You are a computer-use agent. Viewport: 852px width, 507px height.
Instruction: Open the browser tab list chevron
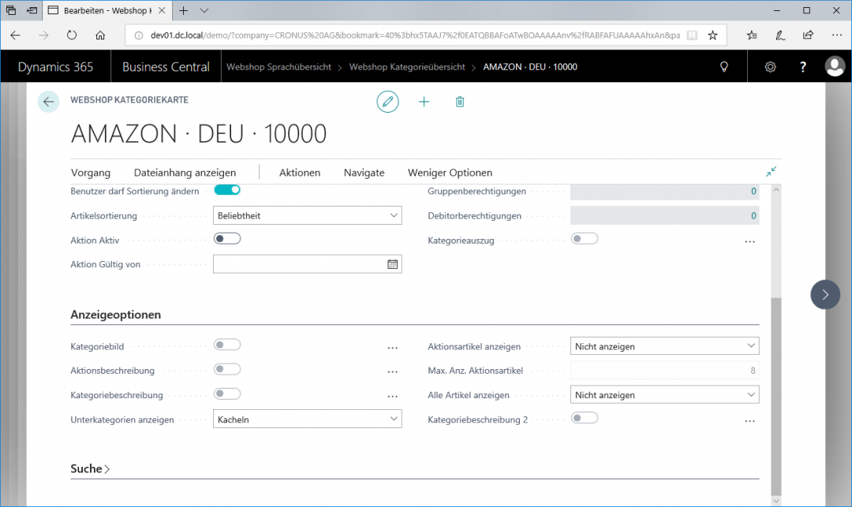[x=204, y=10]
